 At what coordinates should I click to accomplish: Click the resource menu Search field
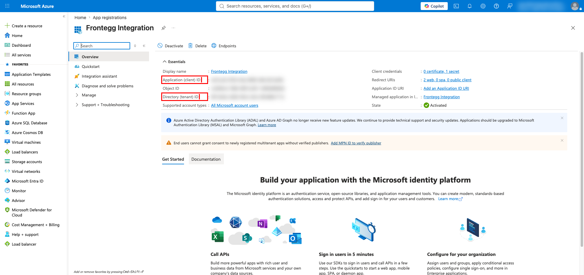coord(102,46)
